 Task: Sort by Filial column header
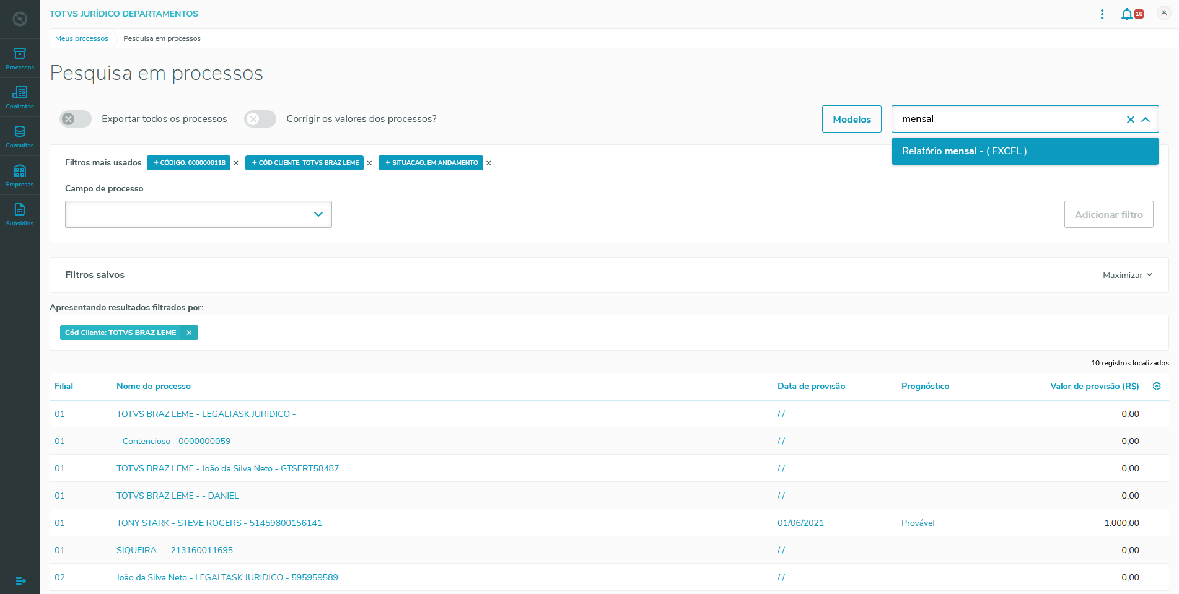pyautogui.click(x=64, y=386)
